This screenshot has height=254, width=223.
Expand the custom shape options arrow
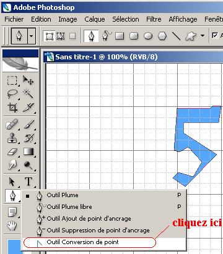pos(203,36)
